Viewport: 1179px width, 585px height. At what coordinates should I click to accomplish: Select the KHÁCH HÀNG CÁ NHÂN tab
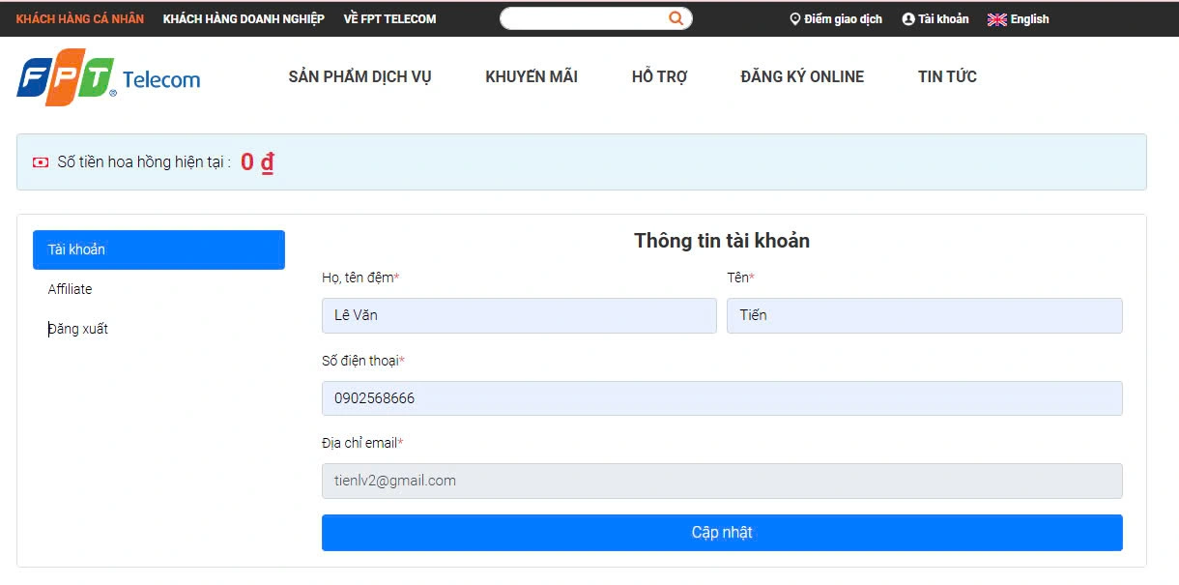point(80,19)
